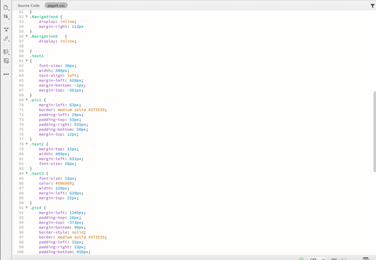The image size is (376, 260).
Task: Click the #6B6969 color value
Action: [63, 183]
